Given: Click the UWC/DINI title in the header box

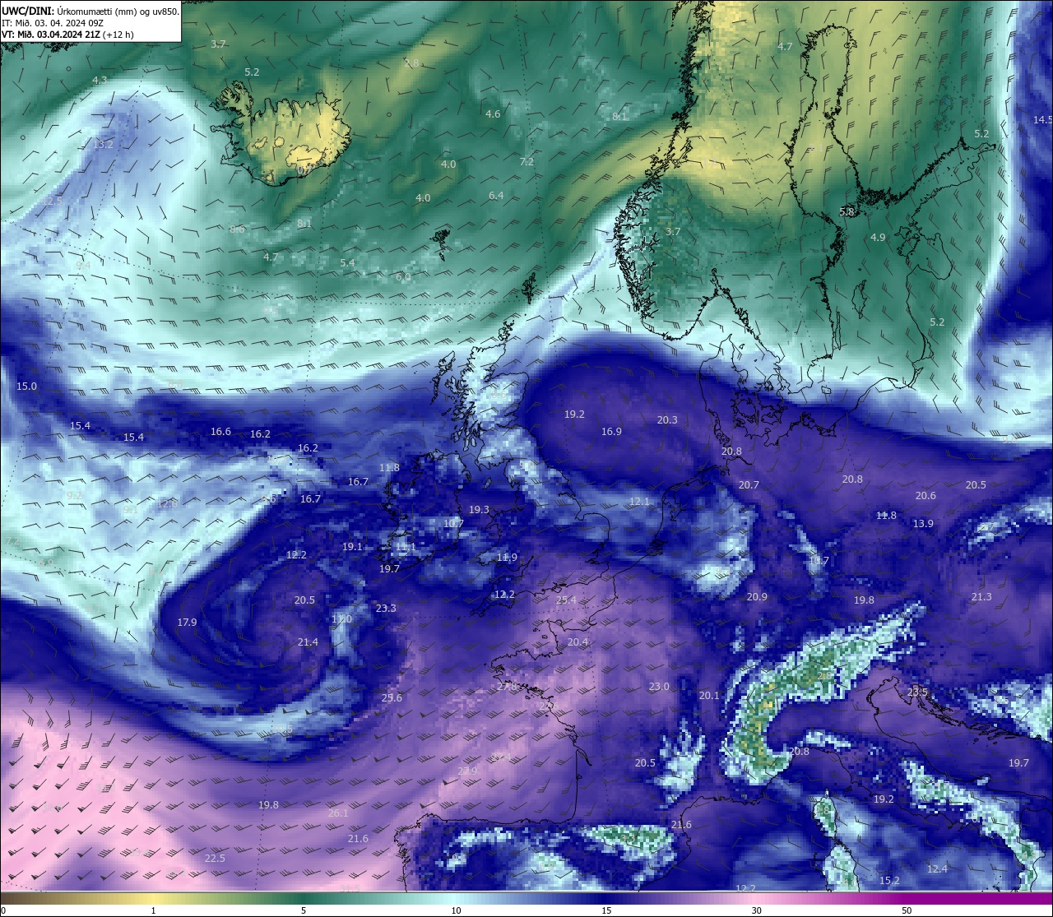Looking at the screenshot, I should point(28,11).
